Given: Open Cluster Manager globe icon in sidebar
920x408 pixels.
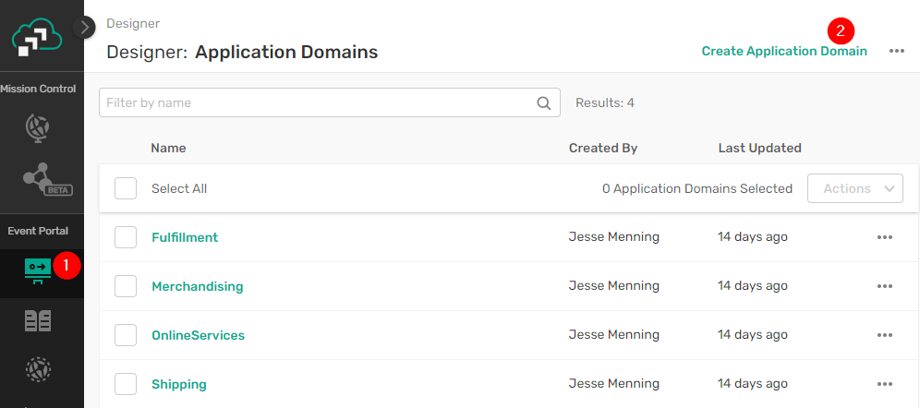Looking at the screenshot, I should (x=38, y=129).
